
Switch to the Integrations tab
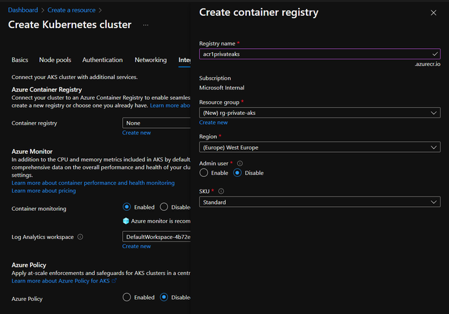pyautogui.click(x=184, y=60)
